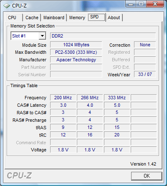This screenshot has height=186, width=167.
Task: Minimize the CPU-Z window
Action: [x=131, y=5]
